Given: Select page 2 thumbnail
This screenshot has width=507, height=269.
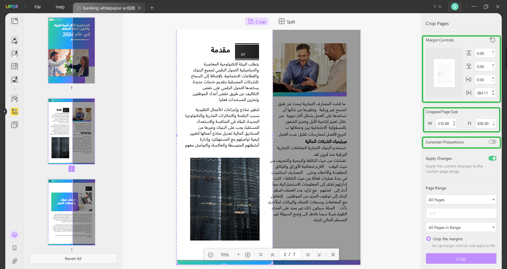Looking at the screenshot, I should click(71, 131).
